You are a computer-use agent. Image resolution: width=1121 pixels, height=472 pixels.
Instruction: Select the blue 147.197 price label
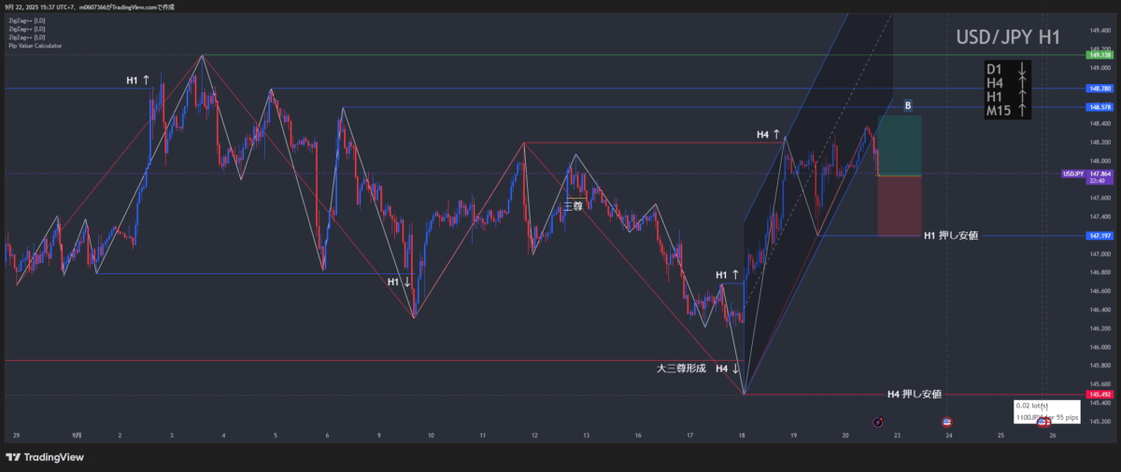point(1099,236)
